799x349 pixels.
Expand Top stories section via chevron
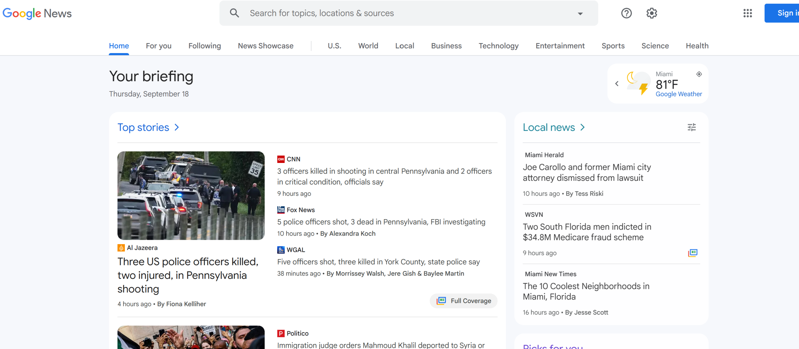click(177, 127)
